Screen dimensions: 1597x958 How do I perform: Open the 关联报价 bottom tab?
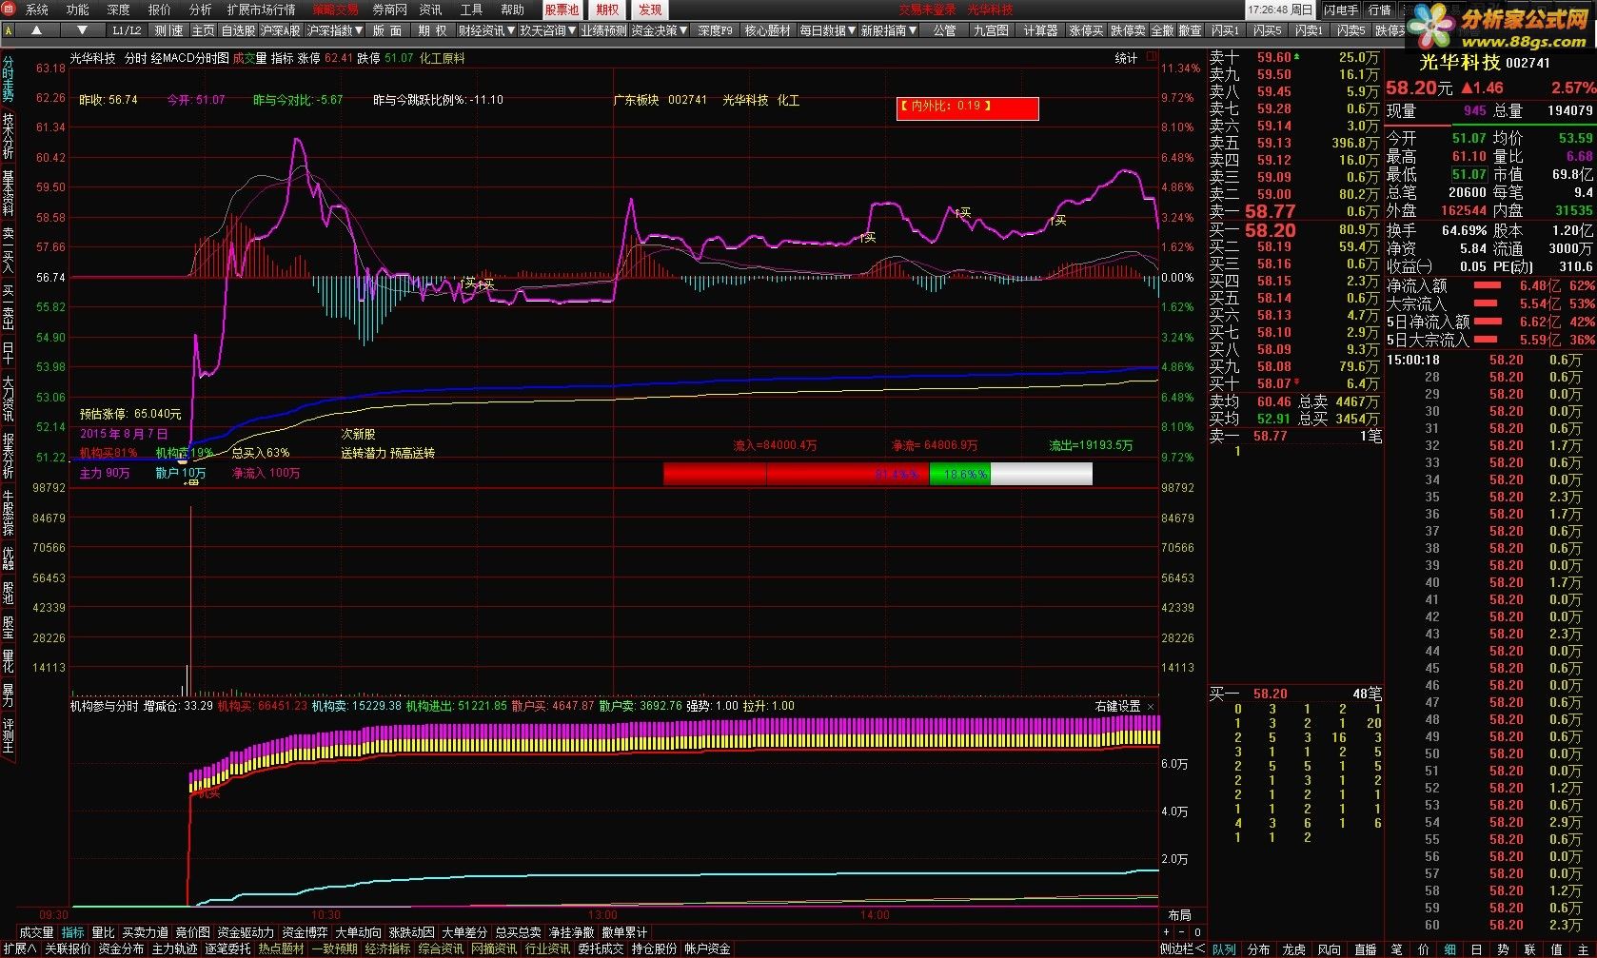[x=69, y=948]
